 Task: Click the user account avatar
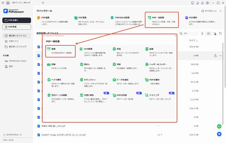tap(197, 3)
